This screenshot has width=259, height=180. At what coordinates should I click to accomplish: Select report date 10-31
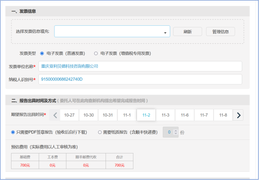[108, 115]
